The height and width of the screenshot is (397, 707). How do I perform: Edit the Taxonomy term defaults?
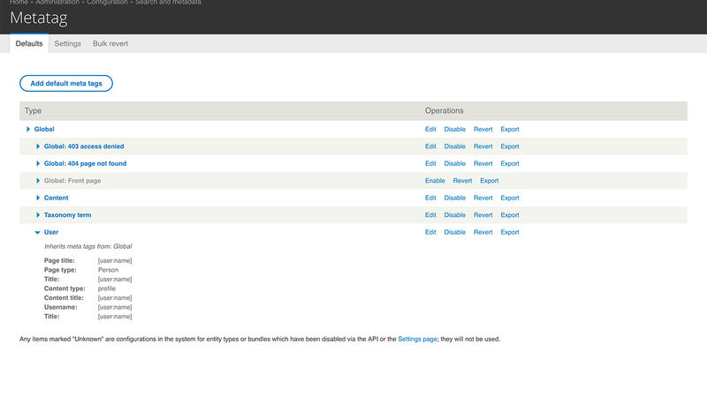(x=430, y=214)
